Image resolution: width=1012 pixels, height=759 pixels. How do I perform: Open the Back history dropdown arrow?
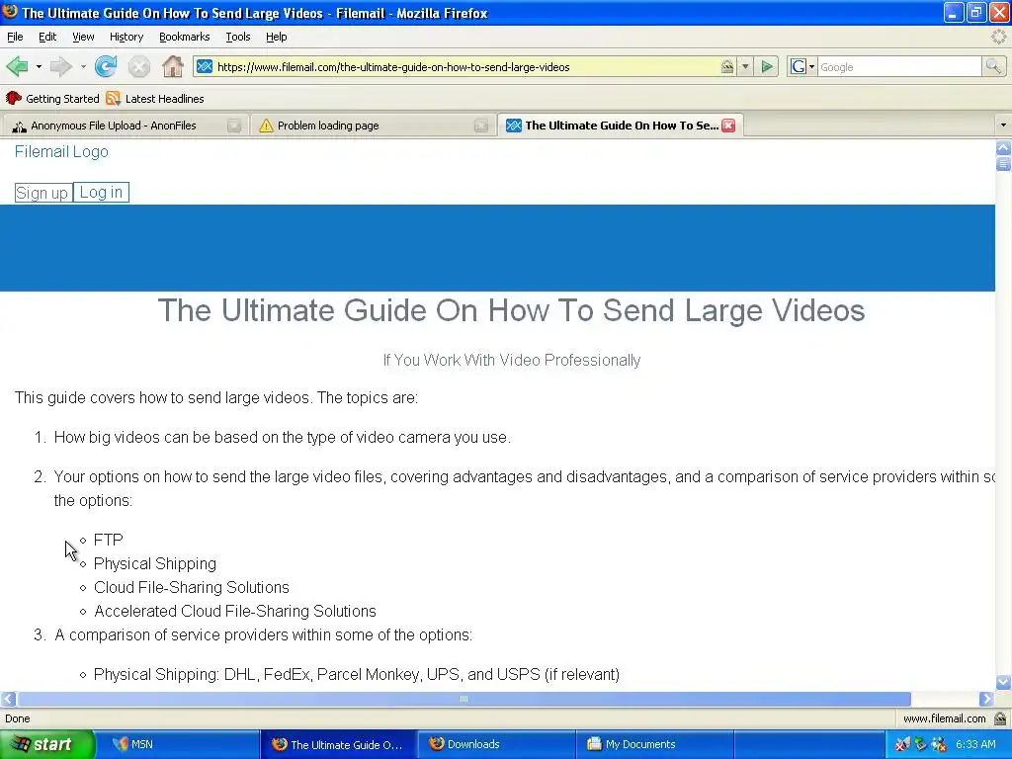[39, 66]
